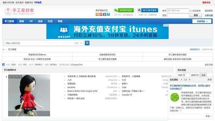Click the daily red packet Bonus link
215x121 pixels.
37,54
